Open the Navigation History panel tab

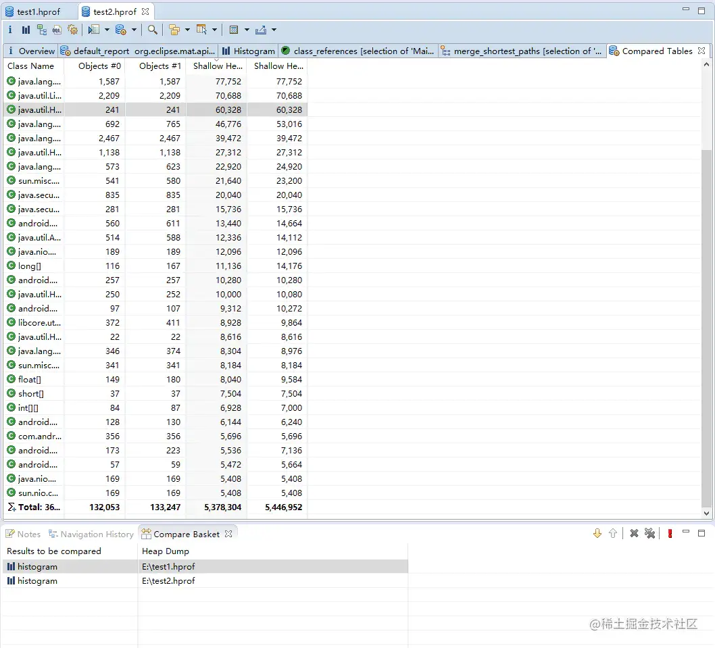91,534
